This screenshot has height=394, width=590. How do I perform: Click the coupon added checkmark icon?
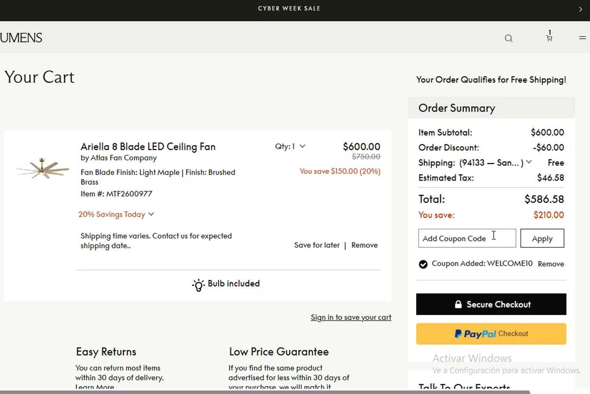423,264
